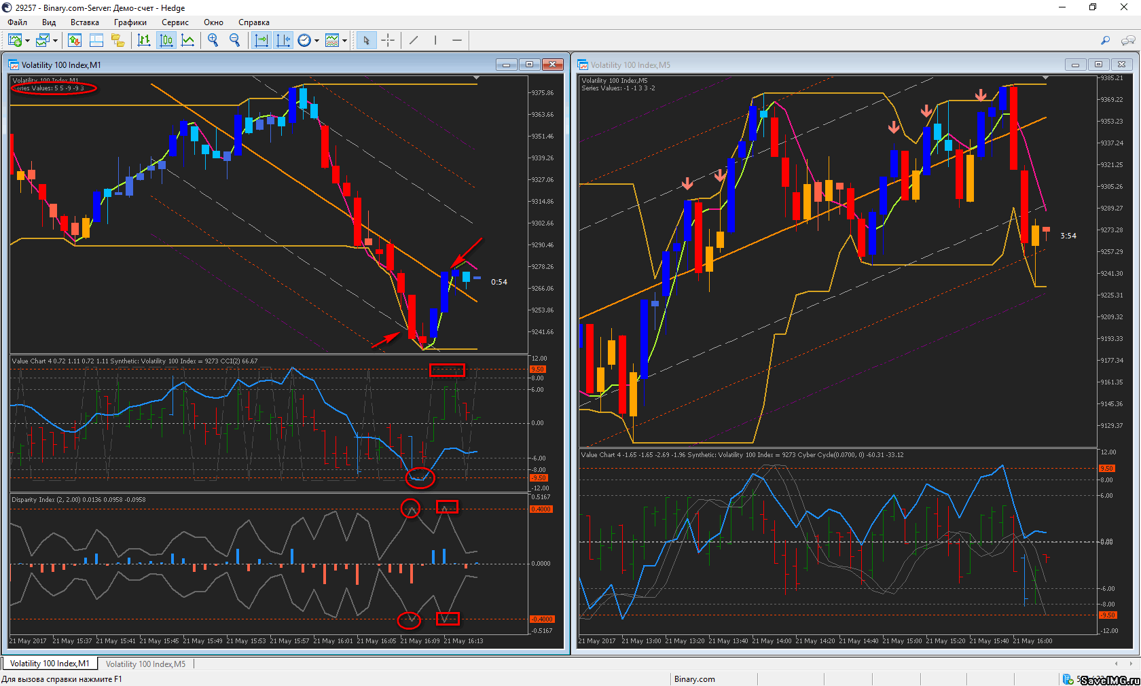This screenshot has height=686, width=1141.
Task: Open the Графики menu
Action: [x=130, y=22]
